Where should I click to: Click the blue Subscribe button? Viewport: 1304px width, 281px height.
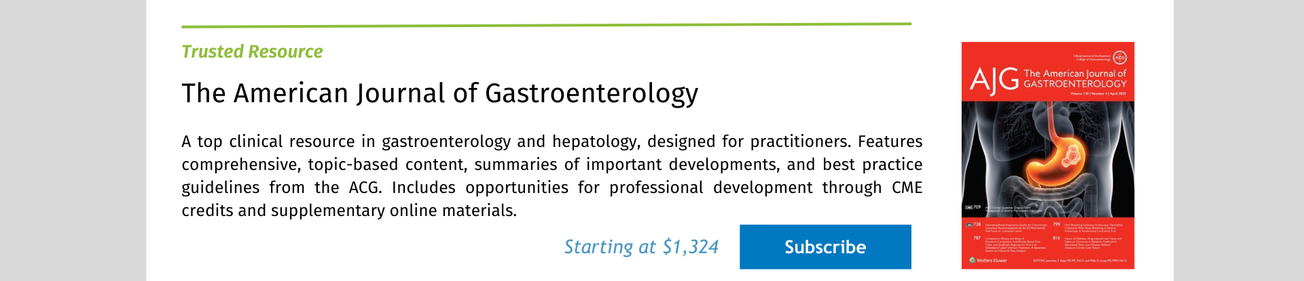point(825,247)
